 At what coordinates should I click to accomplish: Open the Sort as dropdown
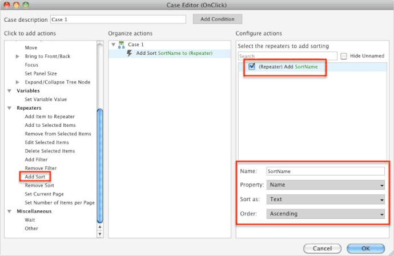(325, 199)
